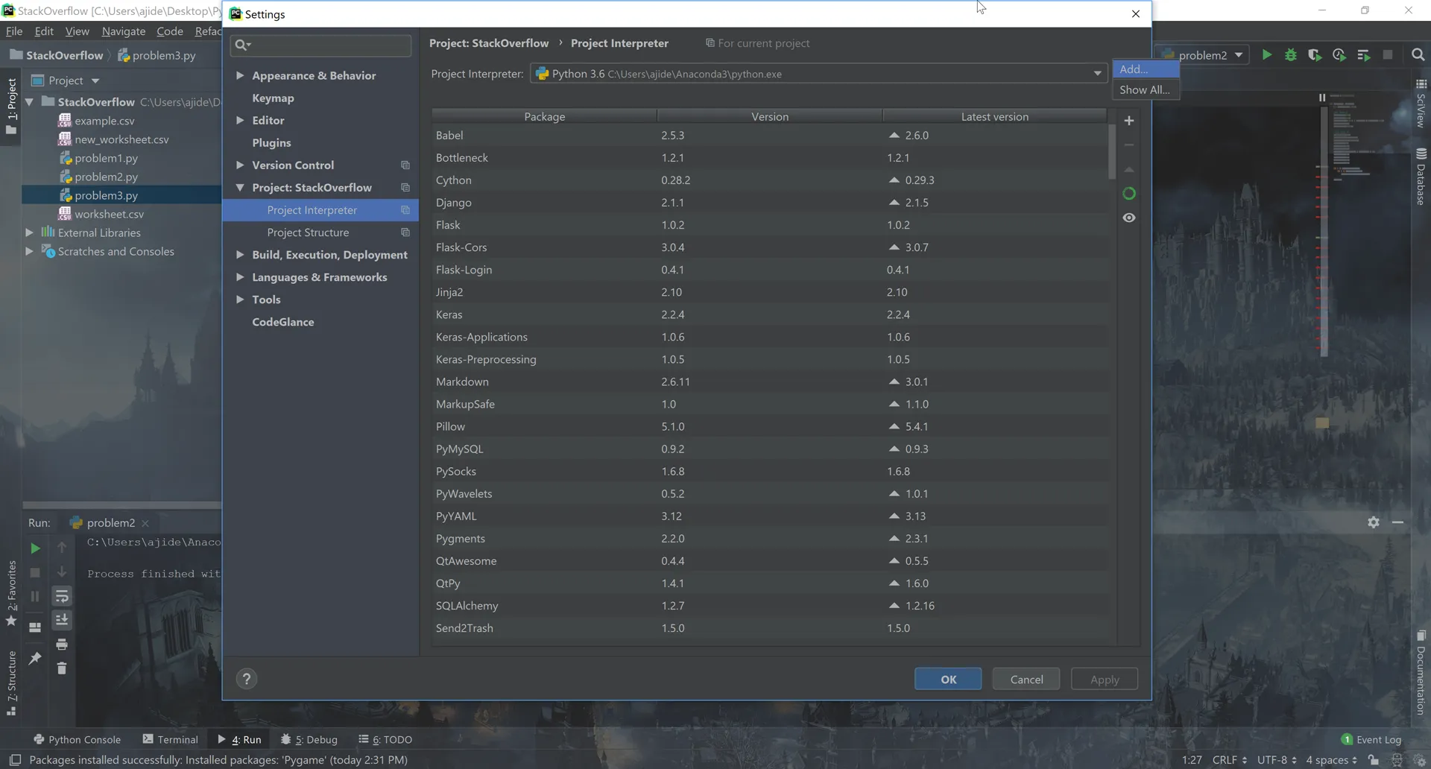
Task: Click the Conda environments green circle icon
Action: [x=1129, y=194]
